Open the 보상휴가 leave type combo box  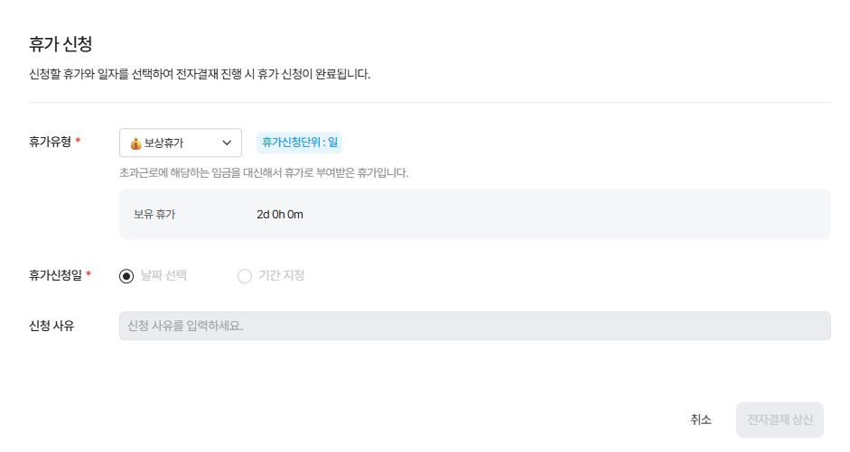coord(180,143)
